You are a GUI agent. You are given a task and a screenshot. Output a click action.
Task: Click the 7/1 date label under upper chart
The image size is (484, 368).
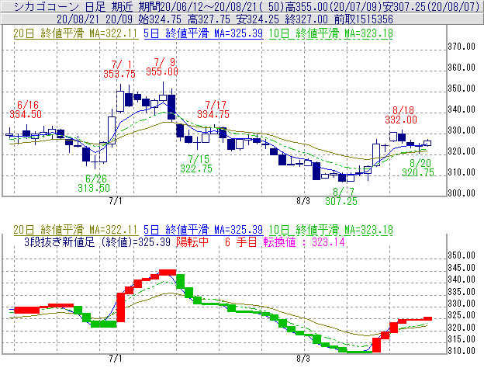pyautogui.click(x=116, y=201)
